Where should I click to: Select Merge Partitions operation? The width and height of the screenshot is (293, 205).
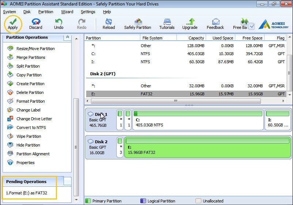pyautogui.click(x=26, y=57)
